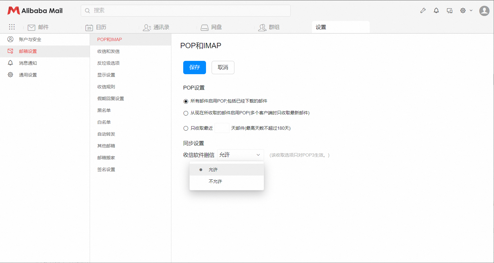
Task: Open 账户与安全 settings section
Action: (x=45, y=39)
